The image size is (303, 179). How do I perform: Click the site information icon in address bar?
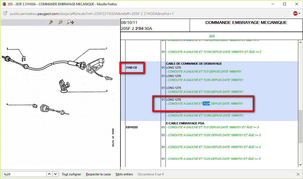coord(5,13)
